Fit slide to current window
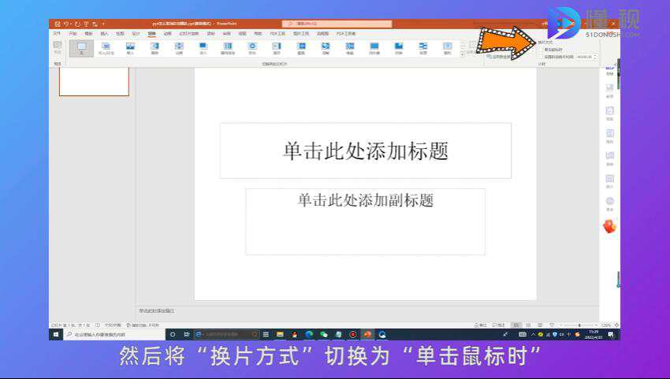Viewport: 670px width, 379px height. (616, 325)
